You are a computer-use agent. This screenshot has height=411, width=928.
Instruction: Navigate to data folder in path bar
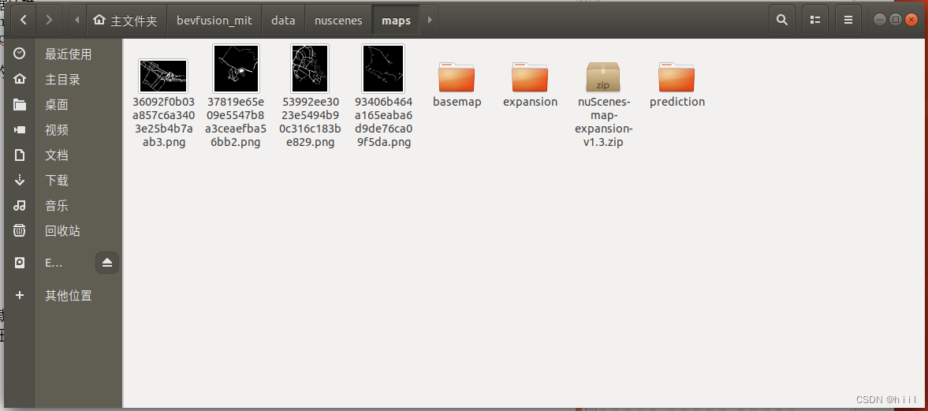(x=283, y=21)
